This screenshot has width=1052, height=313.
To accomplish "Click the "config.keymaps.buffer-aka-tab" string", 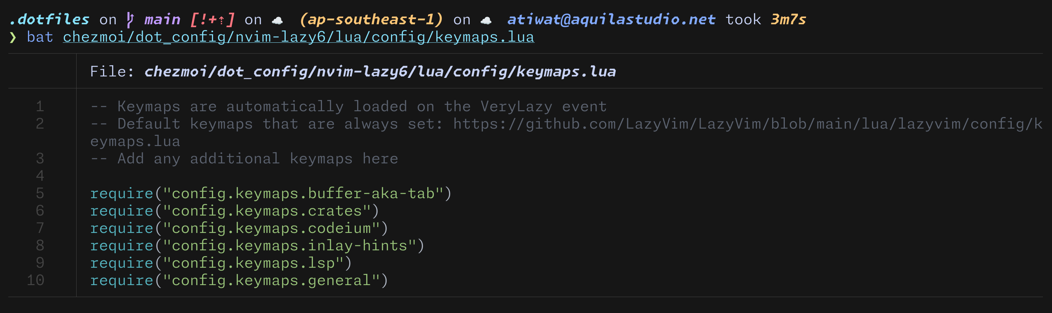I will pos(303,193).
